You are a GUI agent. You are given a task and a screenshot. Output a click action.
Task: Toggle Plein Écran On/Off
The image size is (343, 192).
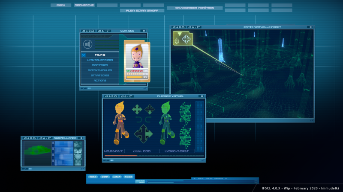pos(142,10)
